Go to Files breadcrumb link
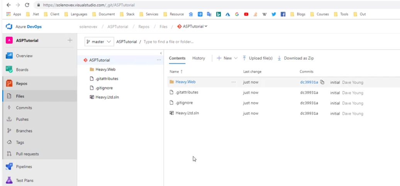Image resolution: width=400 pixels, height=186 pixels. pyautogui.click(x=164, y=27)
